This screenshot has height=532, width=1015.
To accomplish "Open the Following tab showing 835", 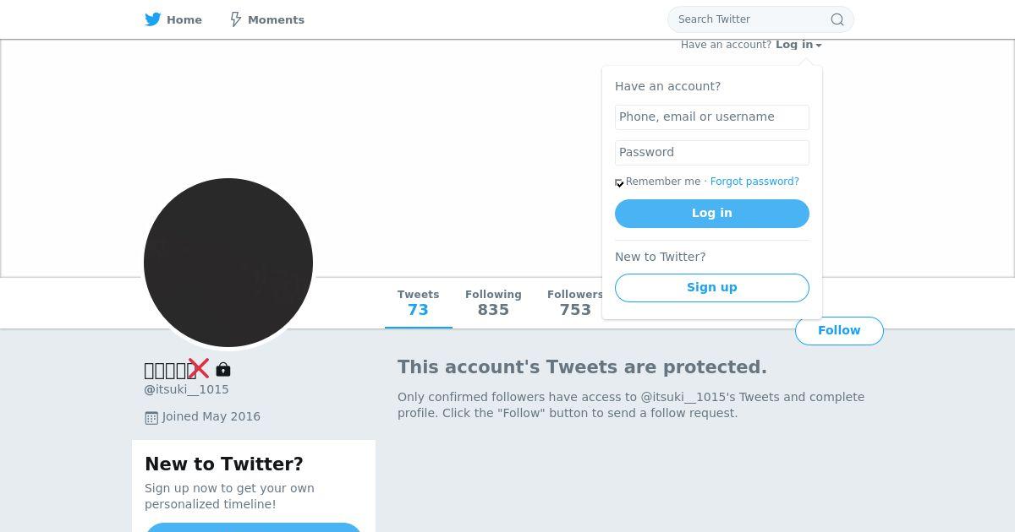I will [493, 302].
